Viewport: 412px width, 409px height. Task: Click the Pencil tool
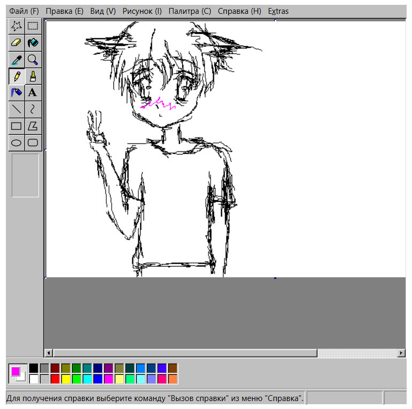pyautogui.click(x=17, y=76)
